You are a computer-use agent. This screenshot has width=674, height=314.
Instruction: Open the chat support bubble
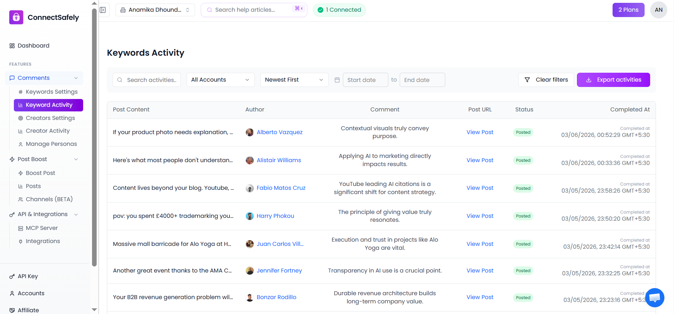(x=654, y=297)
